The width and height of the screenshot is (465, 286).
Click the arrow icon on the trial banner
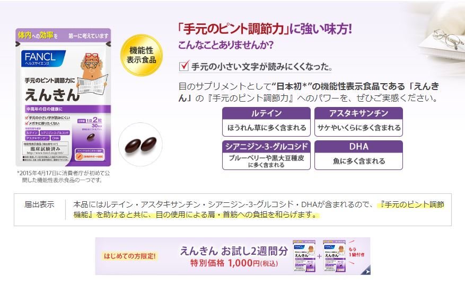(367, 272)
